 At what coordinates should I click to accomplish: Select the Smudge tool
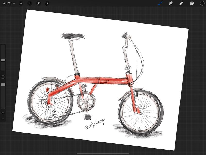coord(170,4)
